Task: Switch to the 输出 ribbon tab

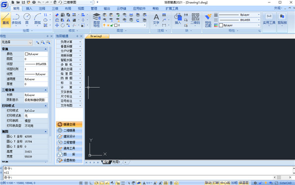Action: pyautogui.click(x=107, y=8)
